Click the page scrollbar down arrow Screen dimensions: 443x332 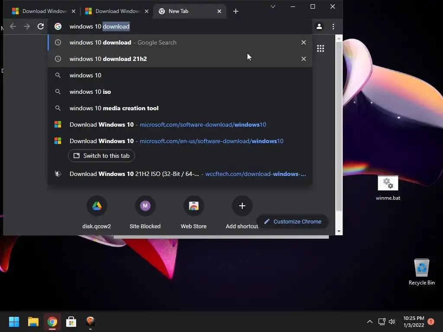coord(339,232)
